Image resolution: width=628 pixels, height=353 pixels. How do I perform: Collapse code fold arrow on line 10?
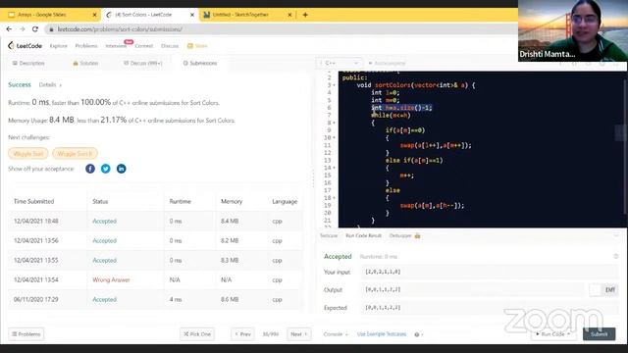point(334,138)
